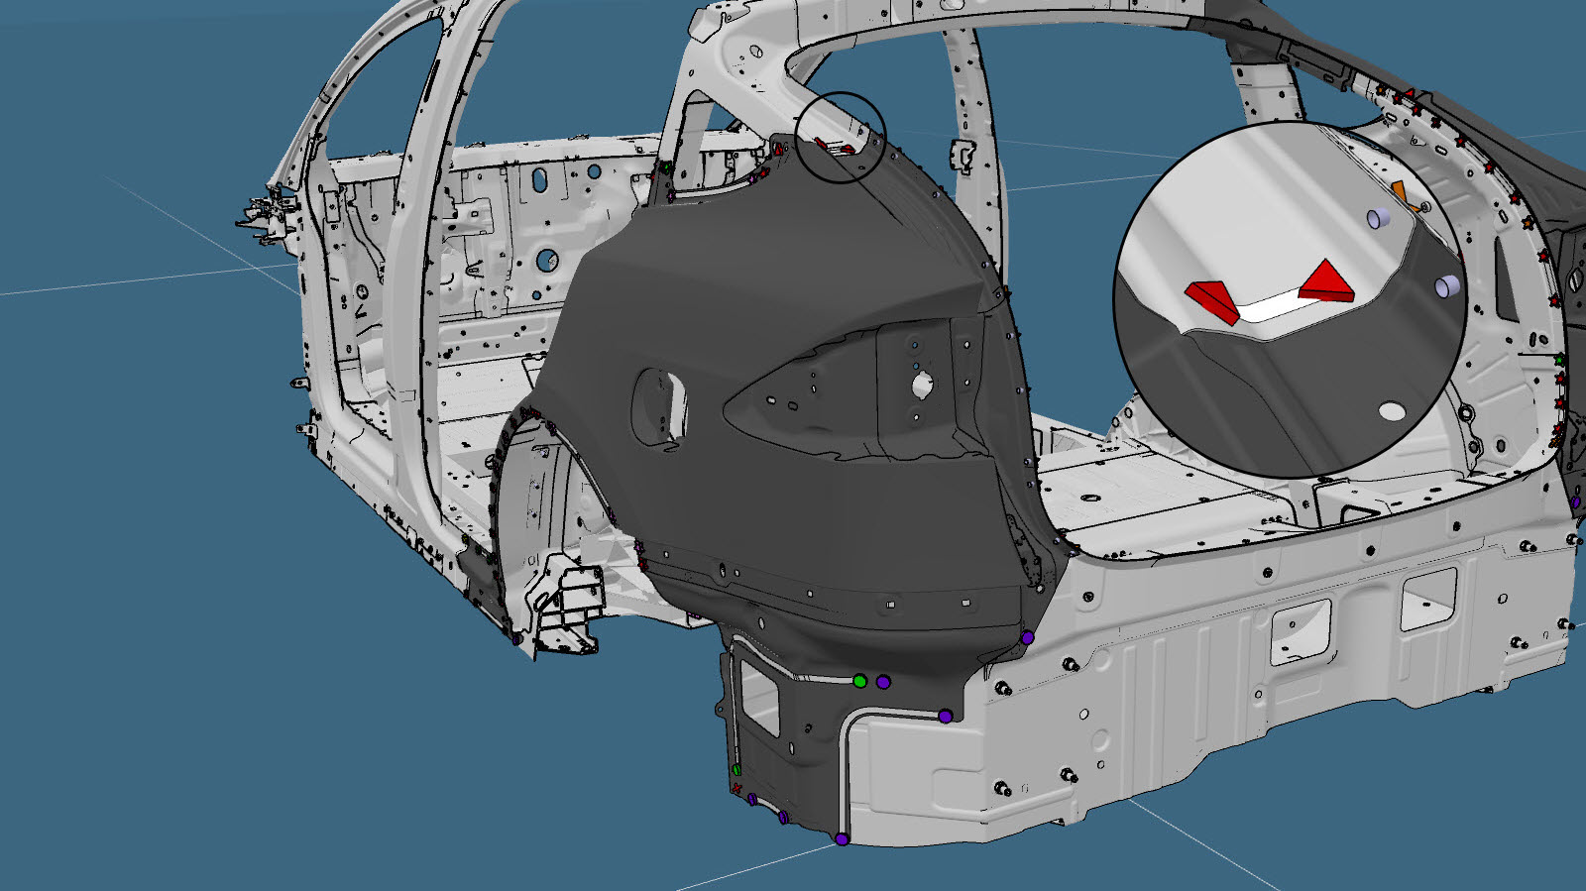
Task: Select the purple marker beside the green marker
Action: coord(883,682)
